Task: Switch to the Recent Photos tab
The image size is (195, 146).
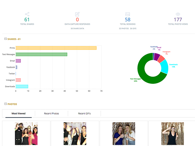Action: 51,114
